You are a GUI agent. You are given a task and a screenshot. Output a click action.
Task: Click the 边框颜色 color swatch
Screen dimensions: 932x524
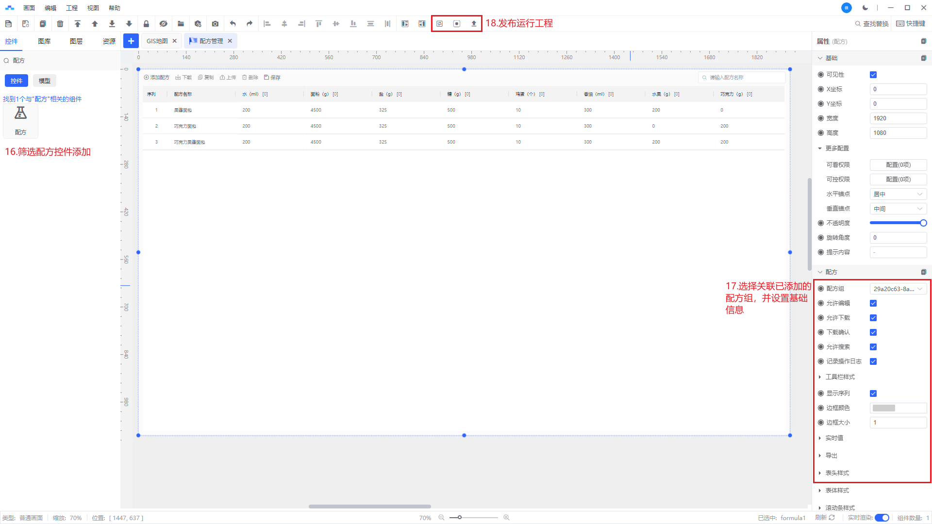[x=884, y=408]
